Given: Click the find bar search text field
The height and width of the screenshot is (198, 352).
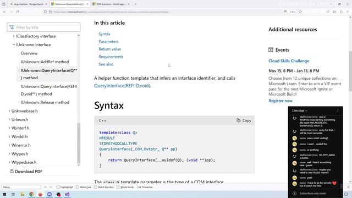Looking at the screenshot, I should tap(21, 187).
